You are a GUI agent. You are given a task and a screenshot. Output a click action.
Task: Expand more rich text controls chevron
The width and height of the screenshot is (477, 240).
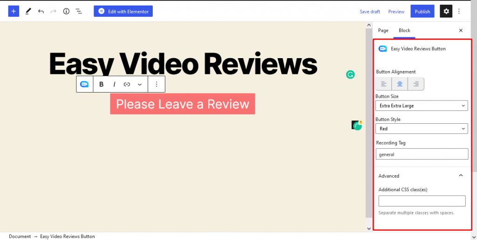[140, 85]
